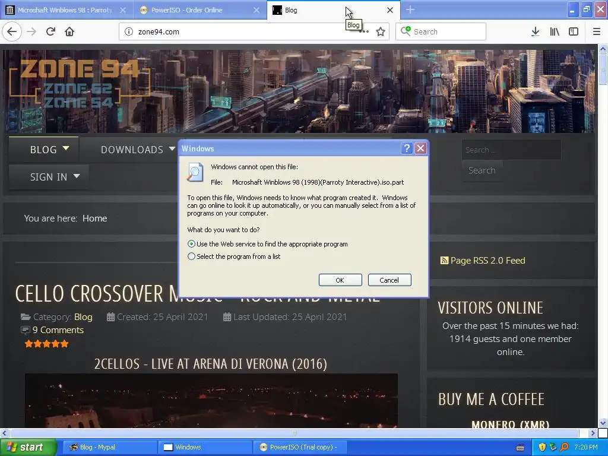This screenshot has height=456, width=608.
Task: Click the security shield tray icon
Action: tap(542, 447)
